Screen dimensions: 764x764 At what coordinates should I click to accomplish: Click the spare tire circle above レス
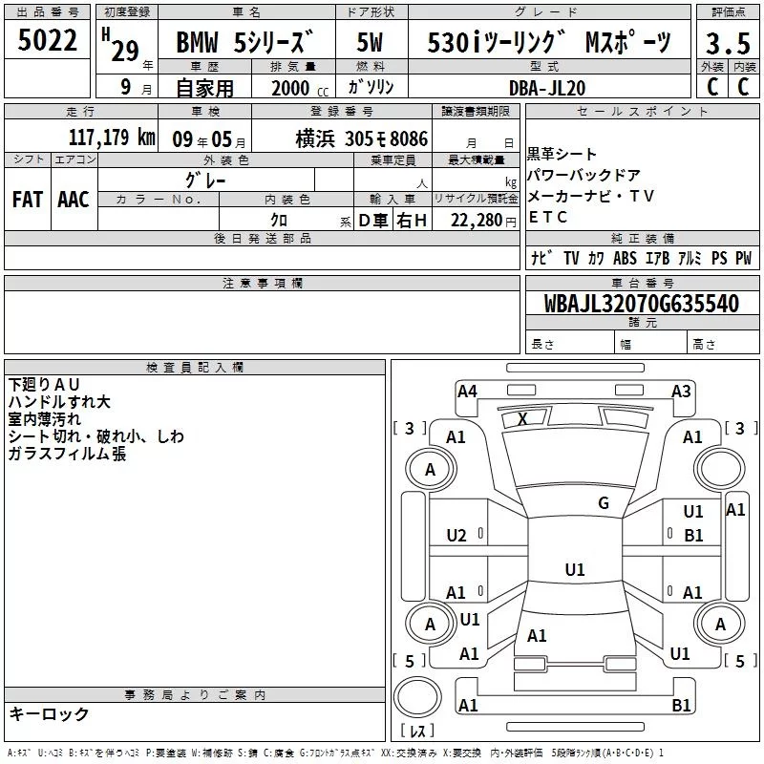[x=416, y=694]
